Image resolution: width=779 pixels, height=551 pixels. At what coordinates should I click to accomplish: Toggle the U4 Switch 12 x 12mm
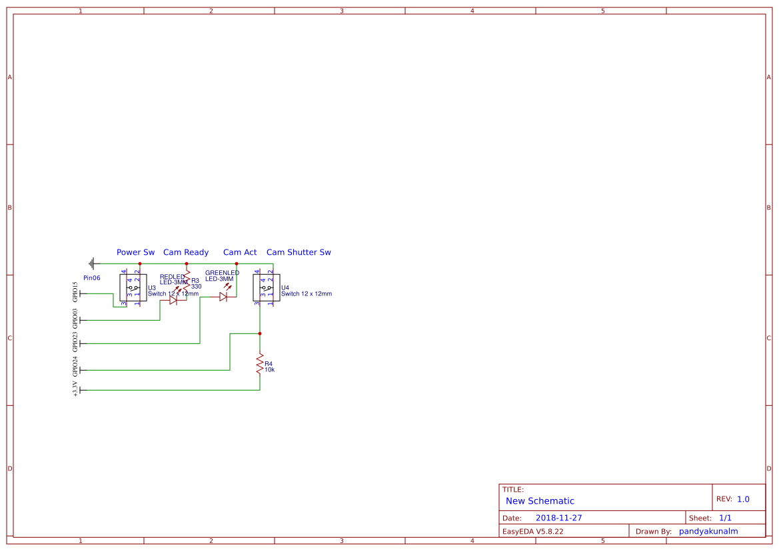coord(267,288)
